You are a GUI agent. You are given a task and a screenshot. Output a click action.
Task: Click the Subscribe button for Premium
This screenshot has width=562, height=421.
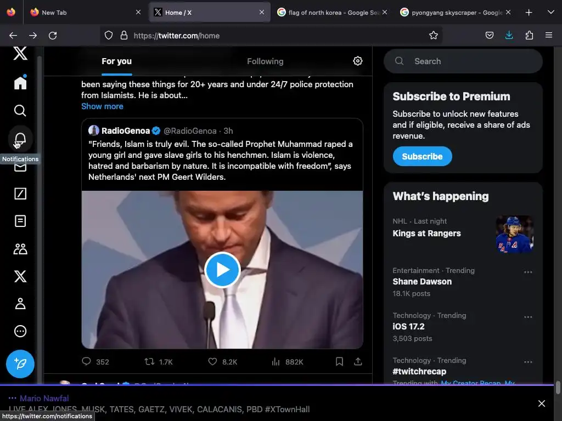pos(422,156)
